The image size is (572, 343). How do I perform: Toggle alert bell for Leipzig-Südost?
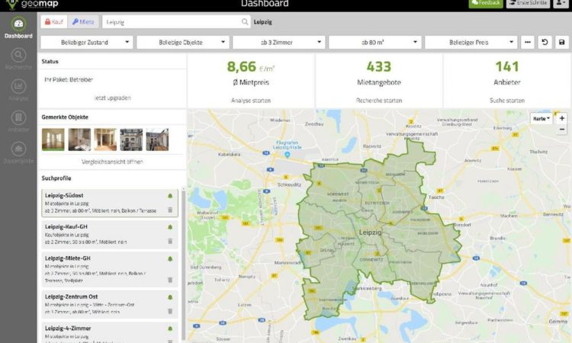click(x=170, y=196)
